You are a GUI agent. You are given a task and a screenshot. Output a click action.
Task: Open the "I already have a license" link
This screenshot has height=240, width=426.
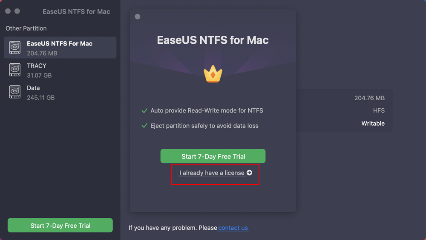pos(212,173)
